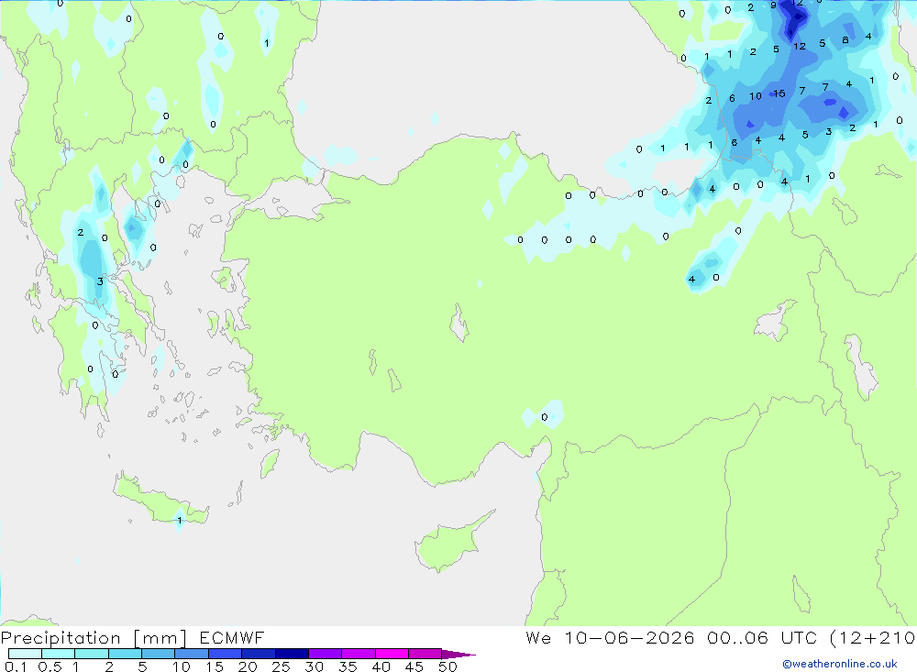This screenshot has width=917, height=672.
Task: Click the '2' value in northwestern Greece
Action: click(80, 232)
